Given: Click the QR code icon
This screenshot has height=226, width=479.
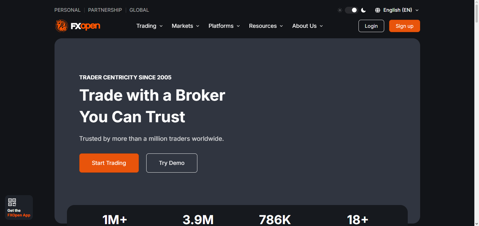Looking at the screenshot, I should 12,202.
